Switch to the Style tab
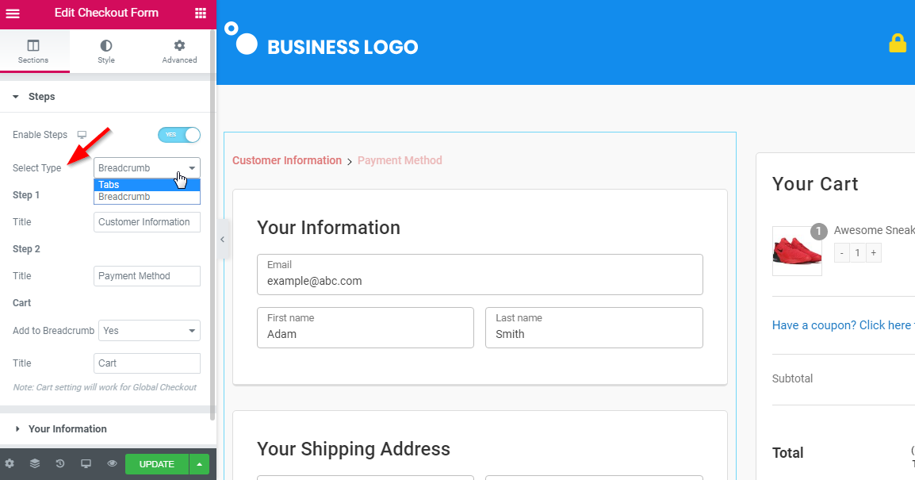The height and width of the screenshot is (480, 915). pyautogui.click(x=106, y=52)
